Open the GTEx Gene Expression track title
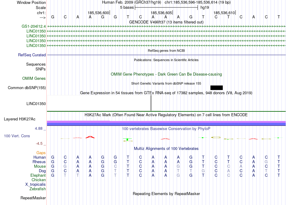Image resolution: width=286 pixels, height=205 pixels. pos(166,93)
